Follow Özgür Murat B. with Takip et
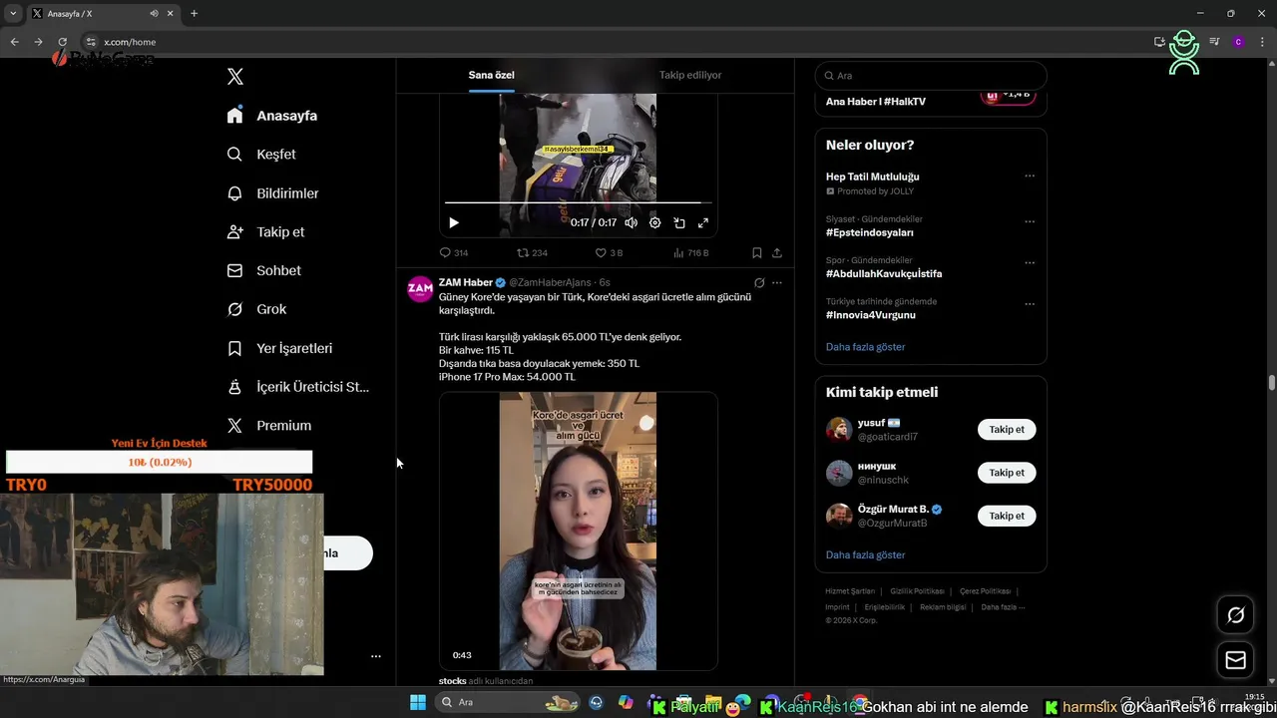The width and height of the screenshot is (1277, 718). (x=1007, y=516)
